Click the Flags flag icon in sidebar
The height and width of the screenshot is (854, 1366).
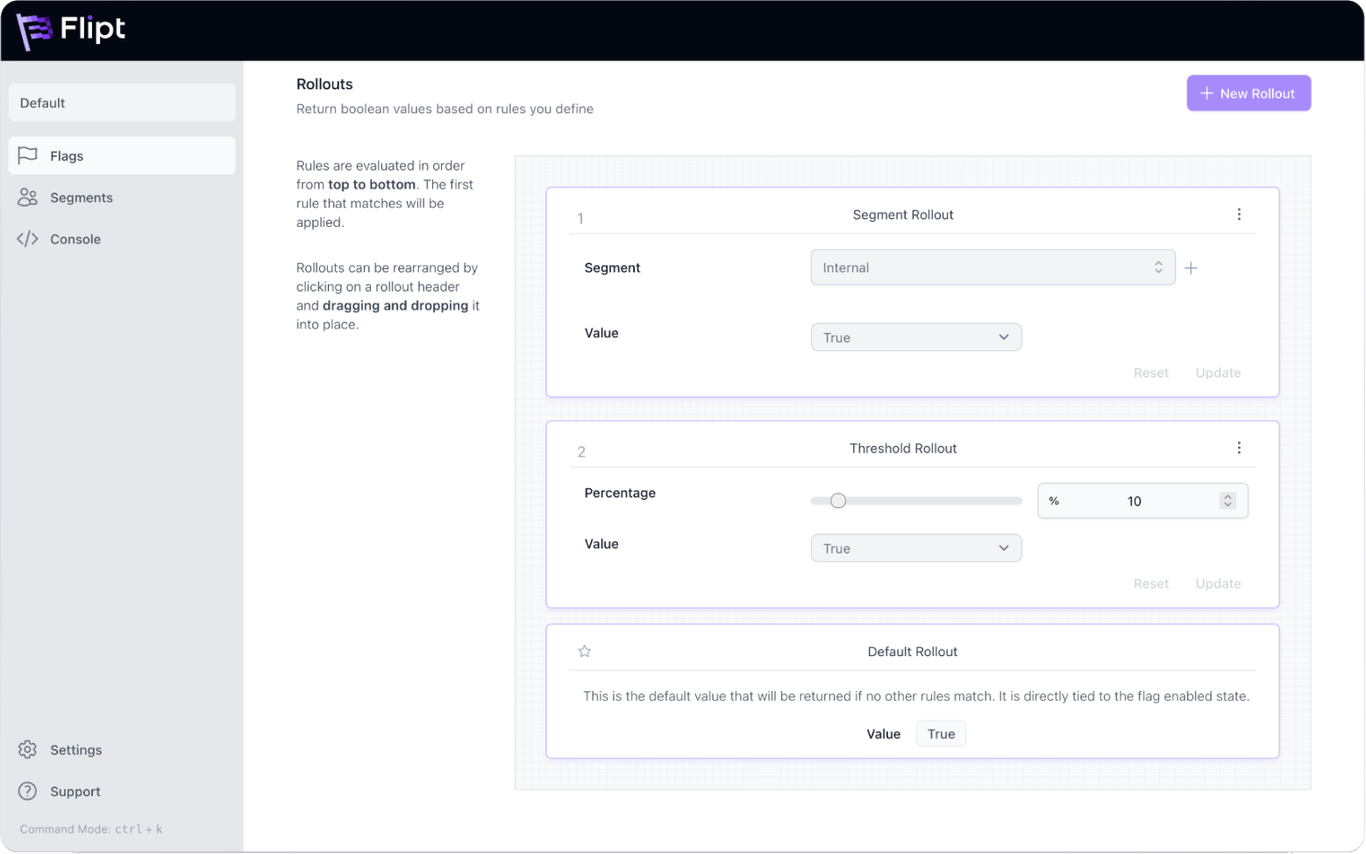point(28,155)
